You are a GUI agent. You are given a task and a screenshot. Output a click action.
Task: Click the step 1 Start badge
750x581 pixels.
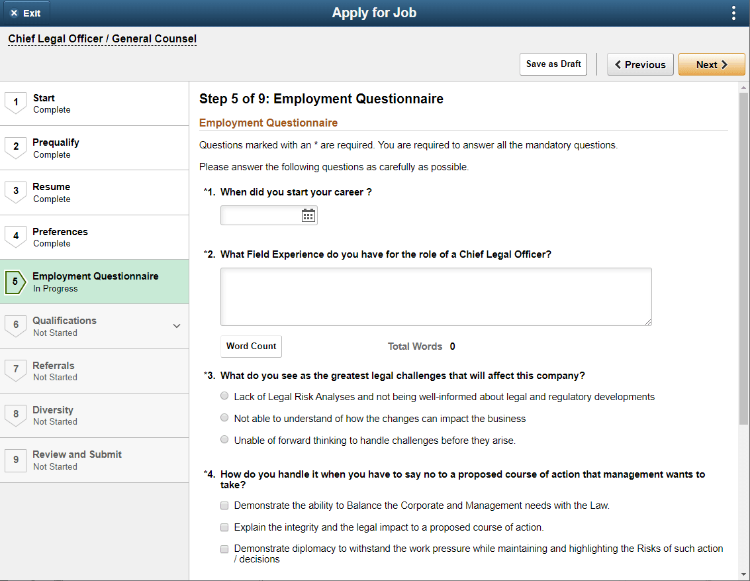pyautogui.click(x=15, y=103)
